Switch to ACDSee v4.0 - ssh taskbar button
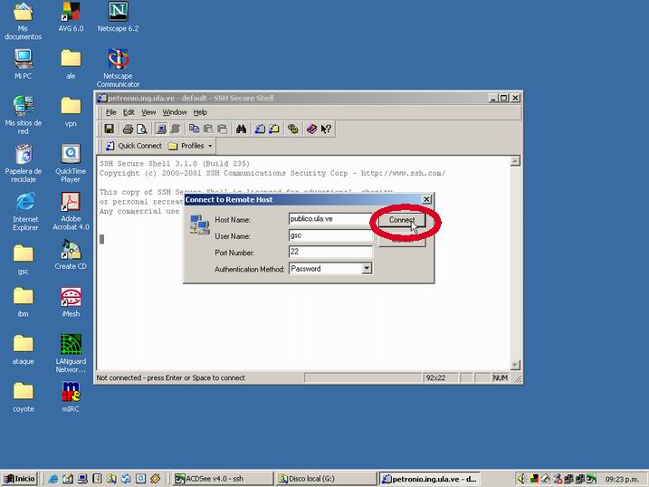The image size is (649, 487). pyautogui.click(x=223, y=479)
